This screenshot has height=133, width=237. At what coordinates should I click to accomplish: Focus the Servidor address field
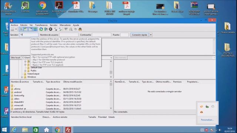pyautogui.click(x=29, y=35)
